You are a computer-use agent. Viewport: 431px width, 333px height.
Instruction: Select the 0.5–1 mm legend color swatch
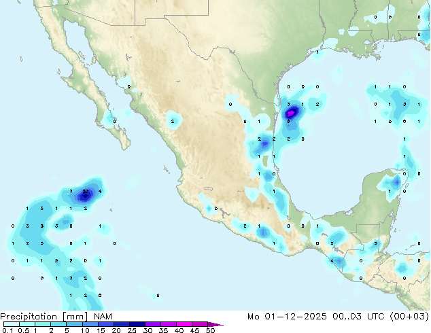click(27, 324)
